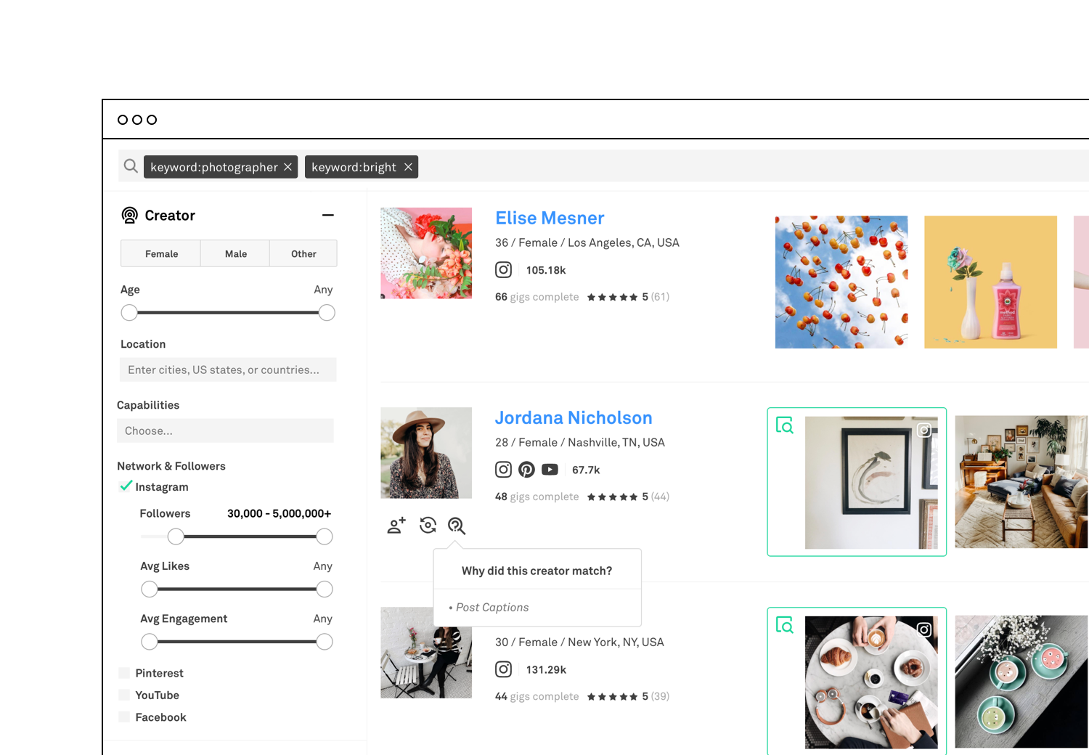Click match icon on framed artwork card
The image size is (1089, 755).
tap(785, 425)
